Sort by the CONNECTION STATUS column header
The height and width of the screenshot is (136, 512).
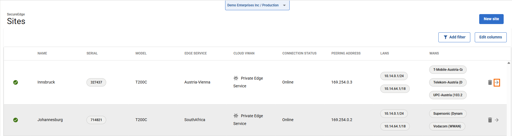coord(299,53)
